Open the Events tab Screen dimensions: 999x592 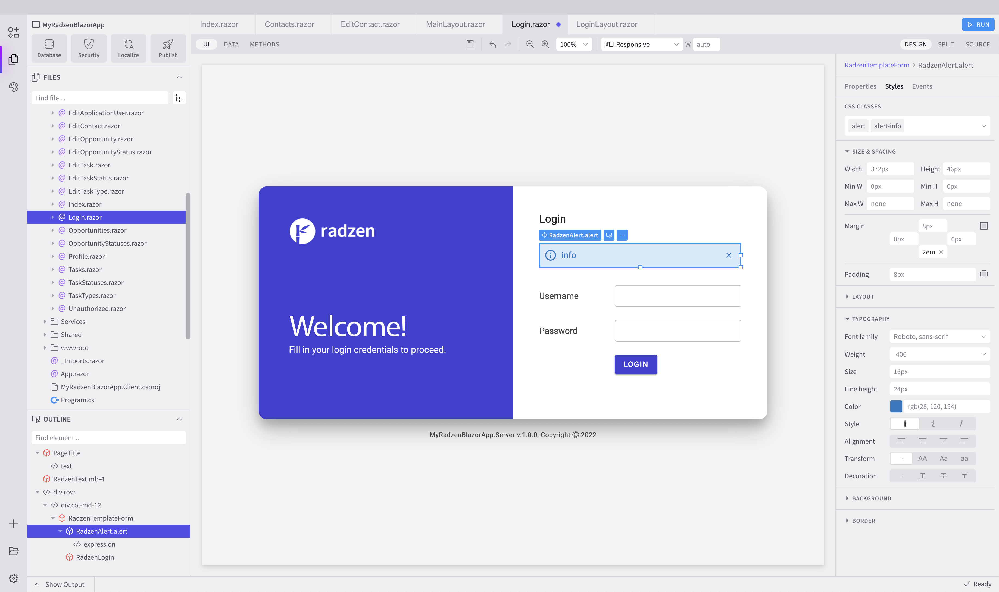click(x=922, y=86)
